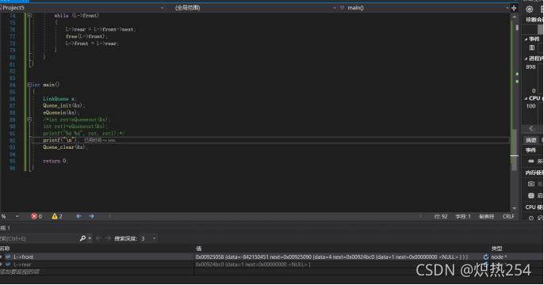Collapse the while loop at line 74
The height and width of the screenshot is (285, 544).
click(29, 16)
